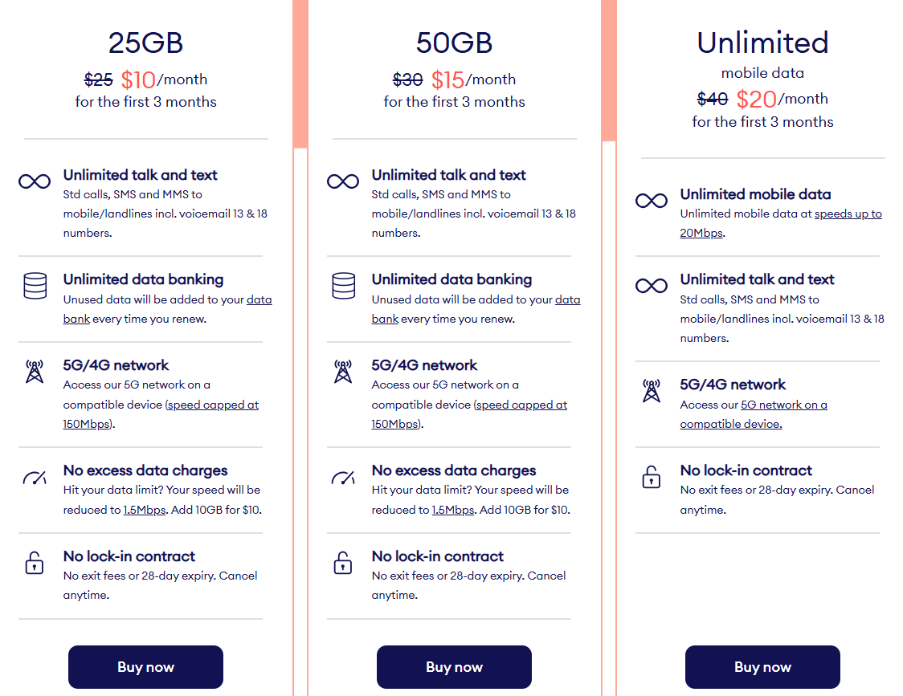Click data banking icon in 25GB plan
Image resolution: width=903 pixels, height=696 pixels.
click(35, 286)
